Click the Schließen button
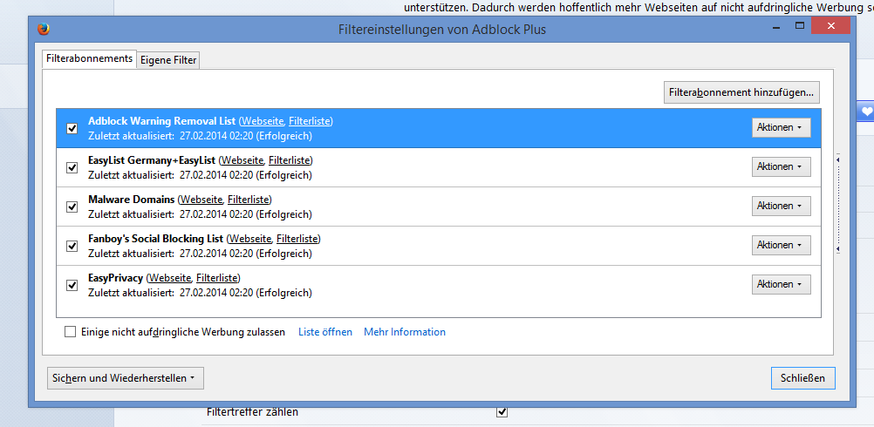Image resolution: width=874 pixels, height=427 pixels. tap(802, 378)
